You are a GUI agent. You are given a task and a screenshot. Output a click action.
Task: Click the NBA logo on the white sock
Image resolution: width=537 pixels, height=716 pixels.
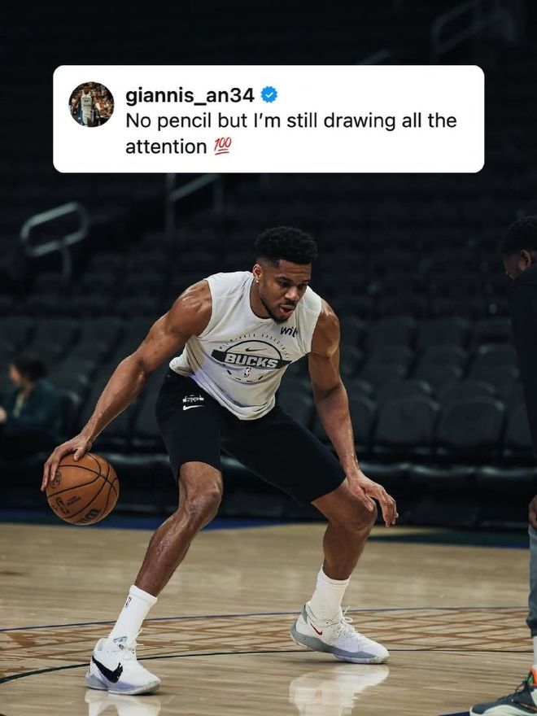pos(128,602)
